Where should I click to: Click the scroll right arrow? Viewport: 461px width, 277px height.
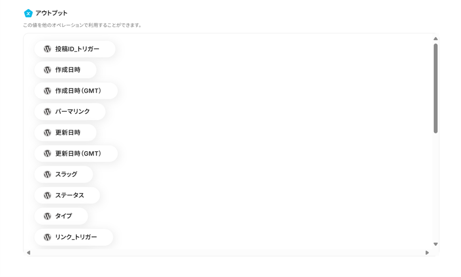point(427,253)
